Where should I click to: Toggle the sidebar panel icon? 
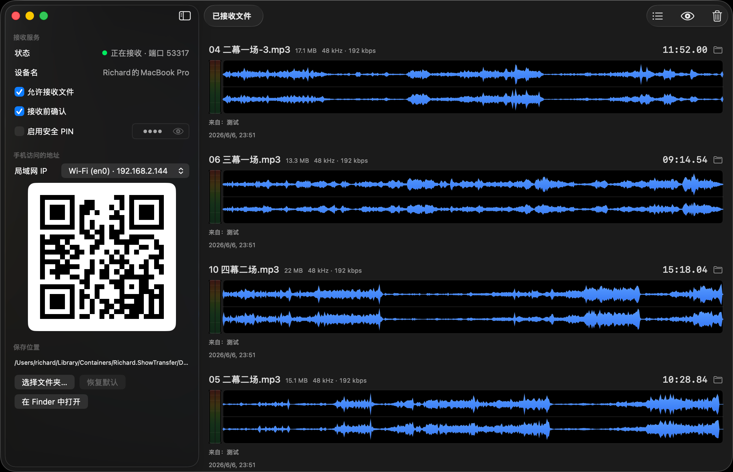coord(184,16)
